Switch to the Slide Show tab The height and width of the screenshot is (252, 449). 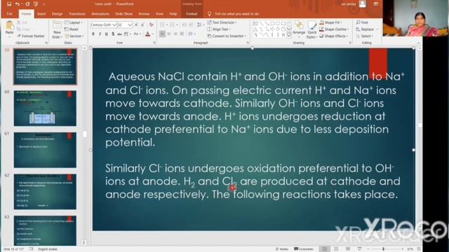coord(123,14)
